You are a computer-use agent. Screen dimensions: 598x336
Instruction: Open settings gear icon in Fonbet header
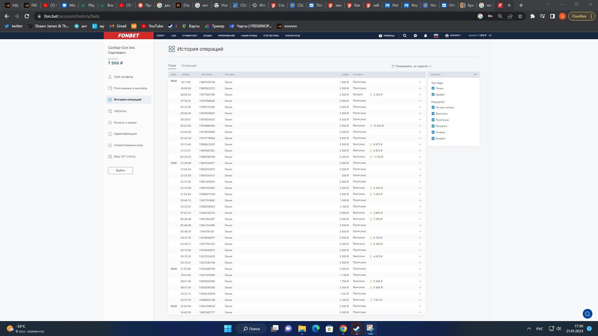[415, 35]
